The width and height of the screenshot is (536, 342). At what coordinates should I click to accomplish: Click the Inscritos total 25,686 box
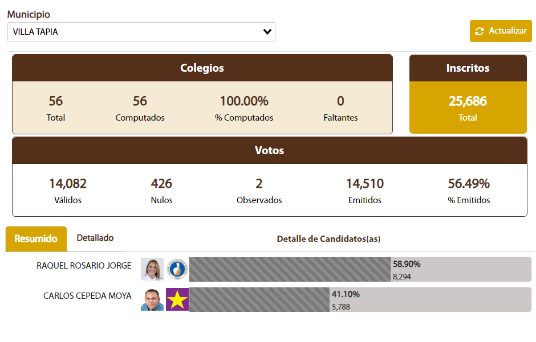[x=468, y=108]
